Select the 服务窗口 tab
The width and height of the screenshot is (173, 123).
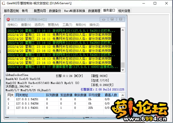(109, 11)
